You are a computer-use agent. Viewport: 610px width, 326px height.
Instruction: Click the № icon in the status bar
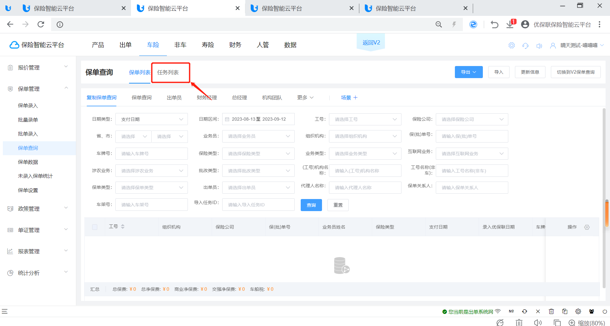click(511, 311)
